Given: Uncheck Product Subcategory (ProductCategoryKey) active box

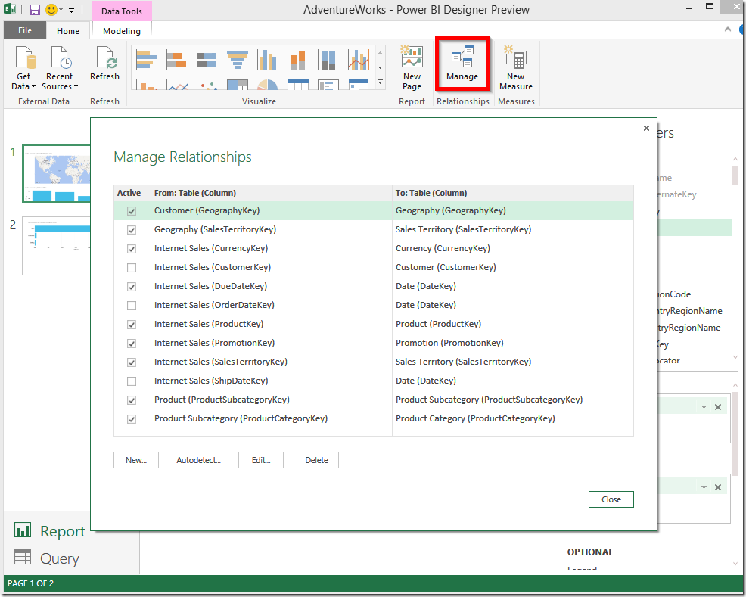Looking at the screenshot, I should click(x=132, y=419).
